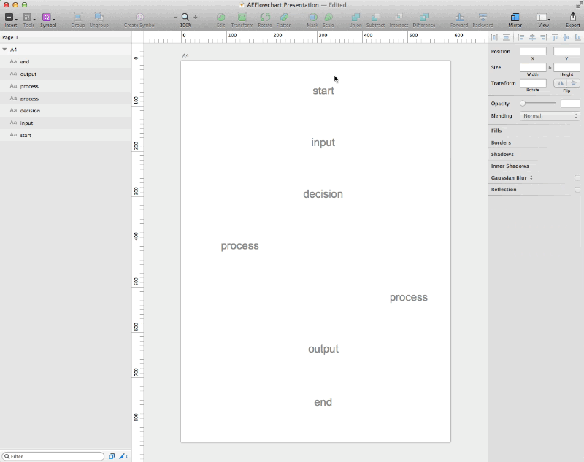584x462 pixels.
Task: Collapse the A4 artboard layer group
Action: 5,50
